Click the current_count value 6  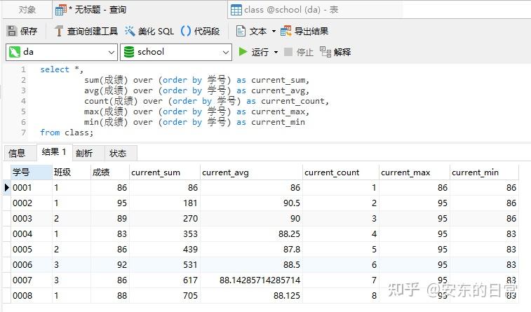tap(374, 264)
